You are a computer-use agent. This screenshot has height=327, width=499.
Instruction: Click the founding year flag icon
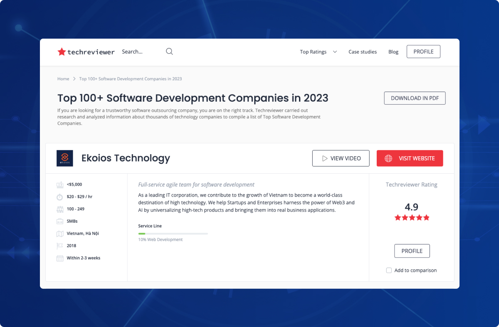coord(59,246)
